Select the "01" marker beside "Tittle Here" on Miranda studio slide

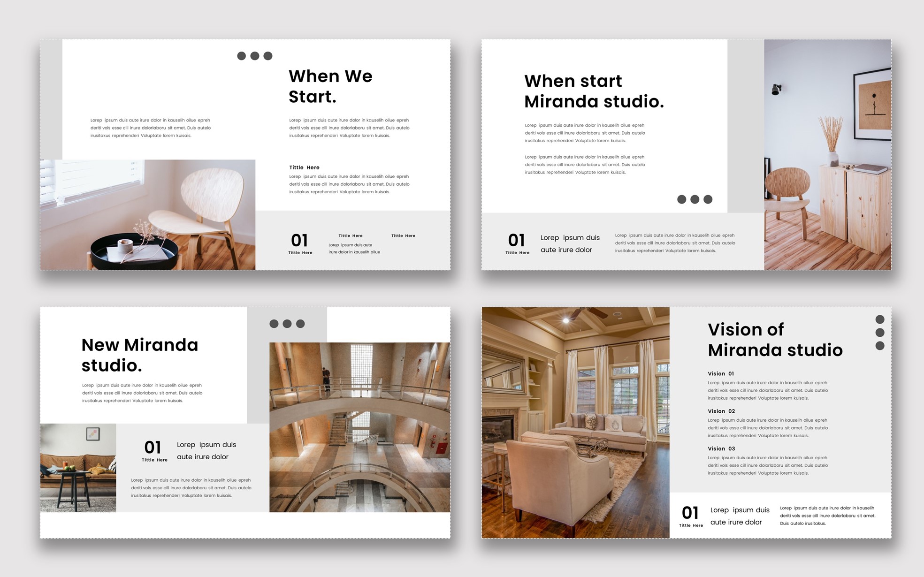tap(517, 241)
